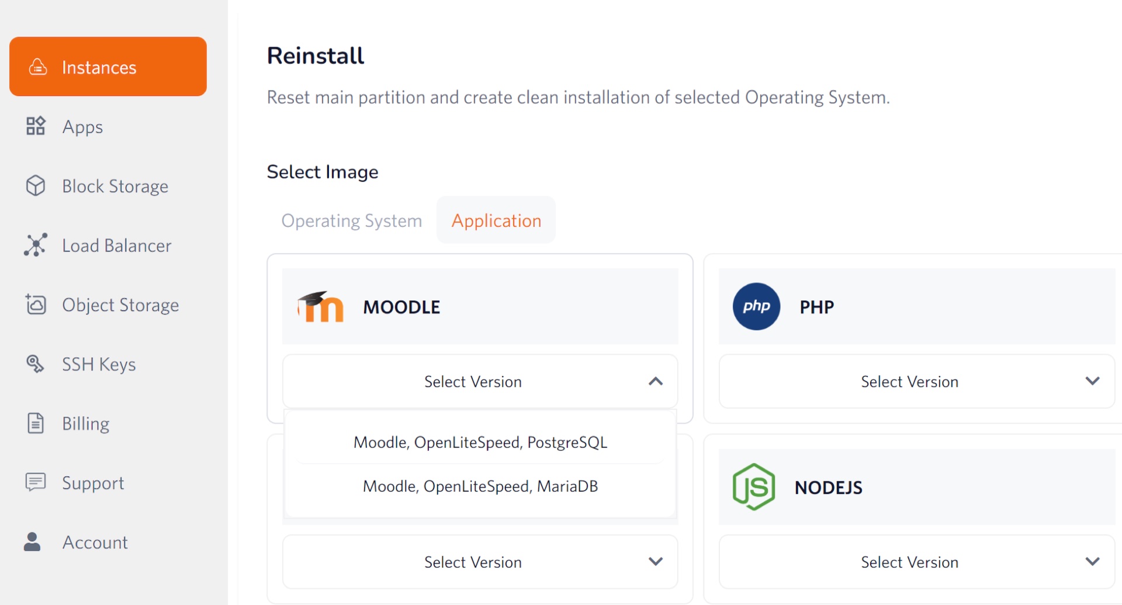The width and height of the screenshot is (1122, 605).
Task: Click the SSH Keys key icon
Action: click(x=36, y=364)
